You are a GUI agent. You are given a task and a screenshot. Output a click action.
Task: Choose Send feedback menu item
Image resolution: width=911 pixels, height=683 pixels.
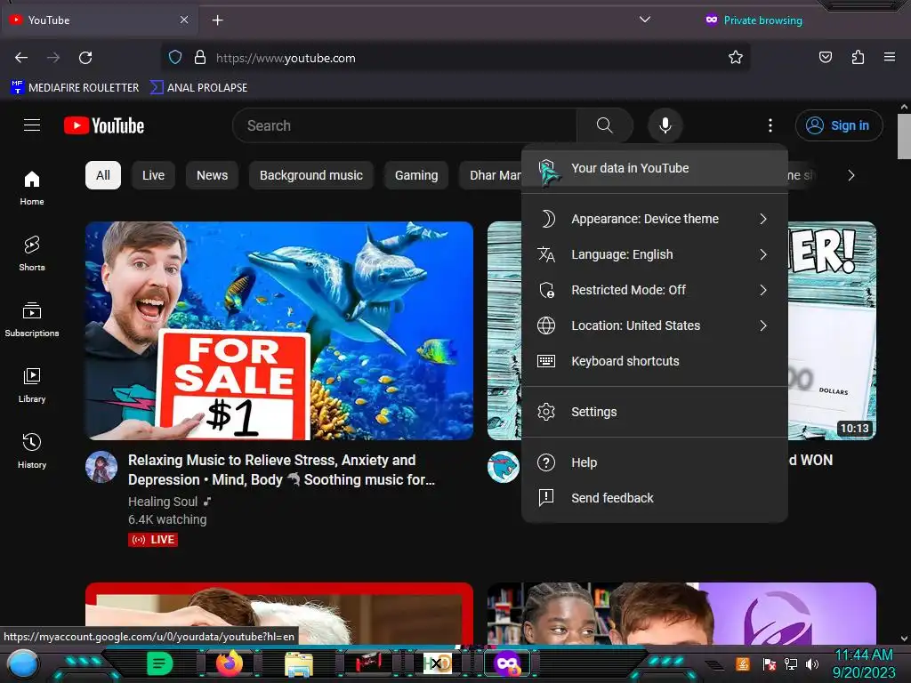pos(655,498)
